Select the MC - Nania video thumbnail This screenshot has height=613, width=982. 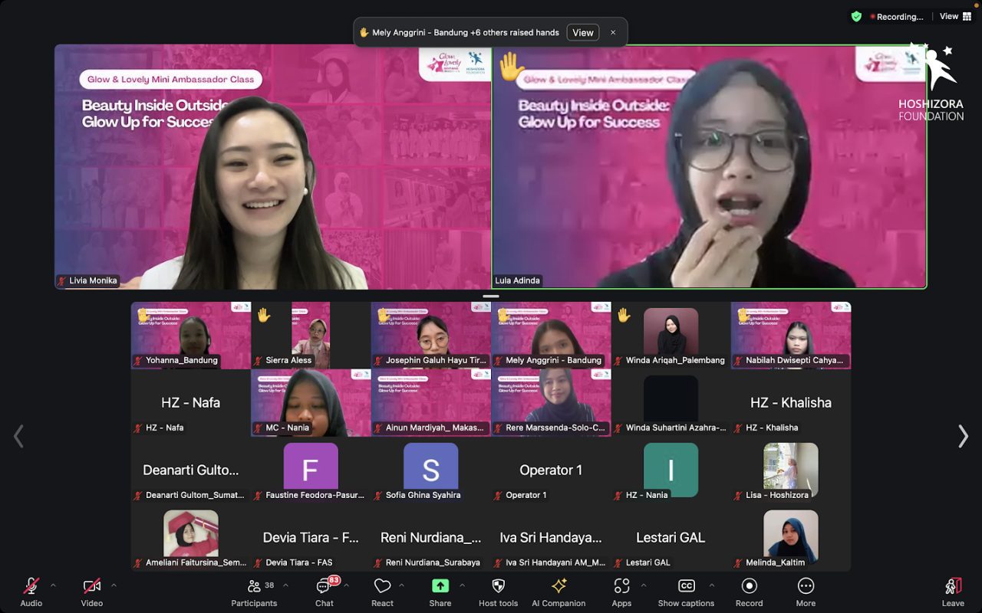(311, 402)
